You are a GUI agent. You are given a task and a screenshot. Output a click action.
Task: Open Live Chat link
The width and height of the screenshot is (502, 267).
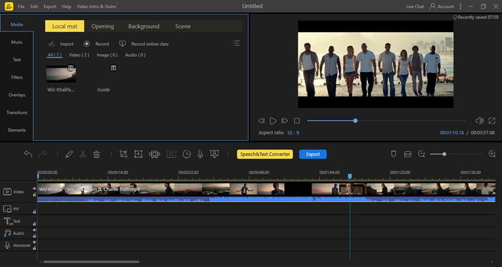pos(414,6)
